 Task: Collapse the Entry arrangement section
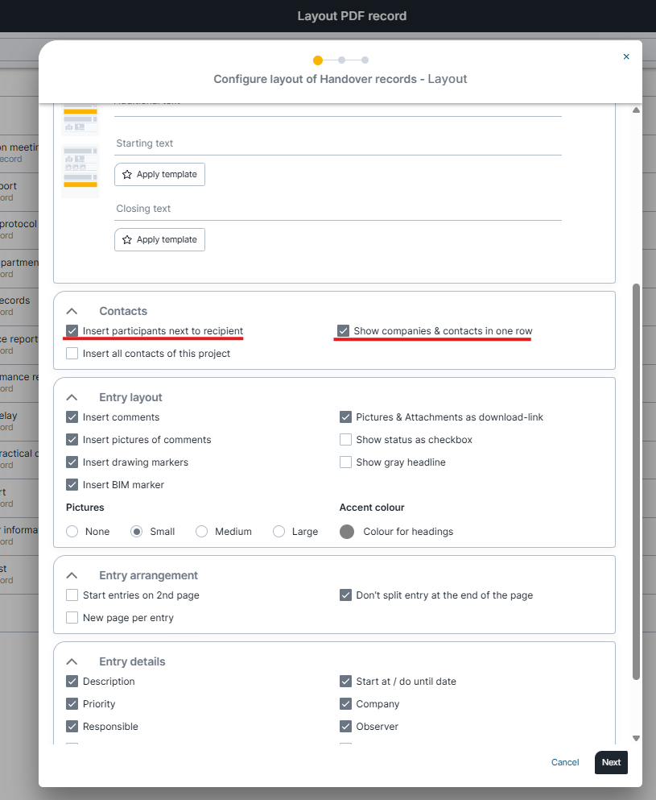(72, 575)
